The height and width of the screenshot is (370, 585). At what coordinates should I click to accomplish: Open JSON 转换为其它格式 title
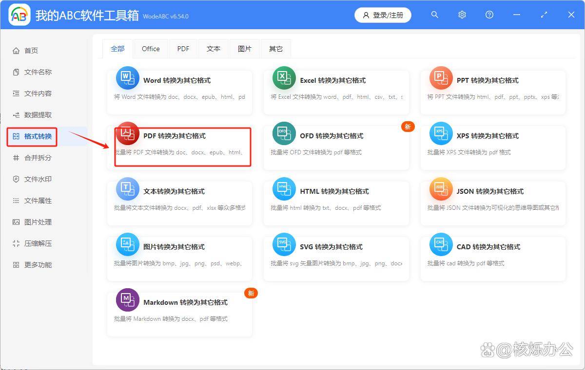click(x=490, y=191)
